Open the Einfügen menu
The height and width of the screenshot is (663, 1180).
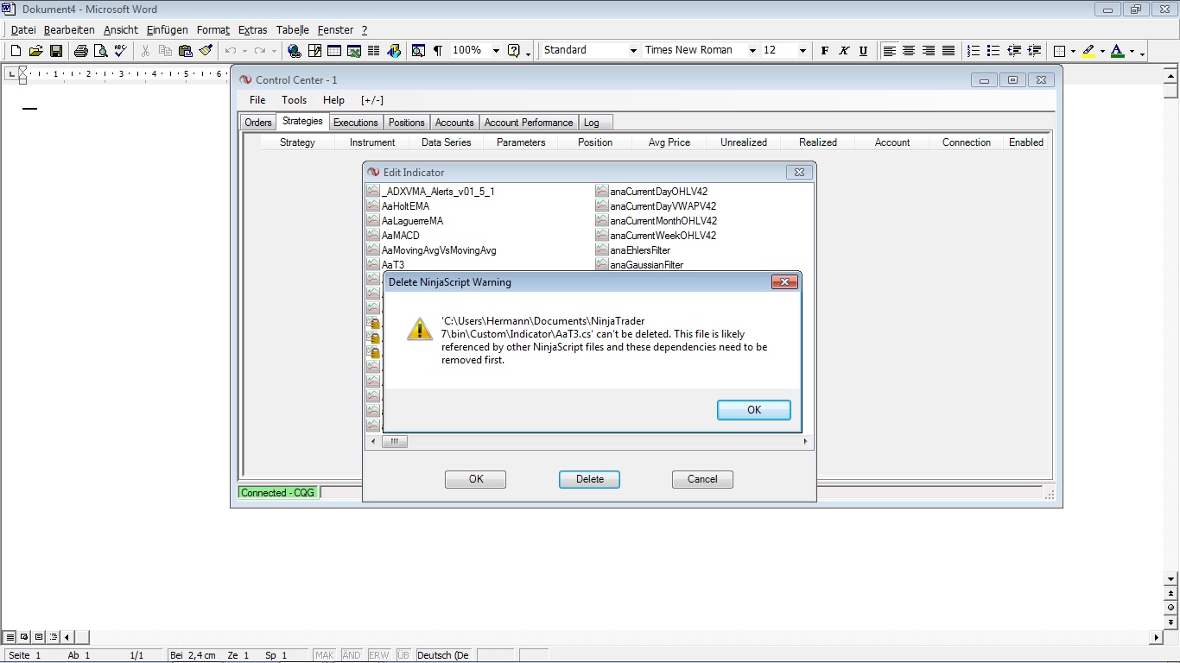[167, 30]
